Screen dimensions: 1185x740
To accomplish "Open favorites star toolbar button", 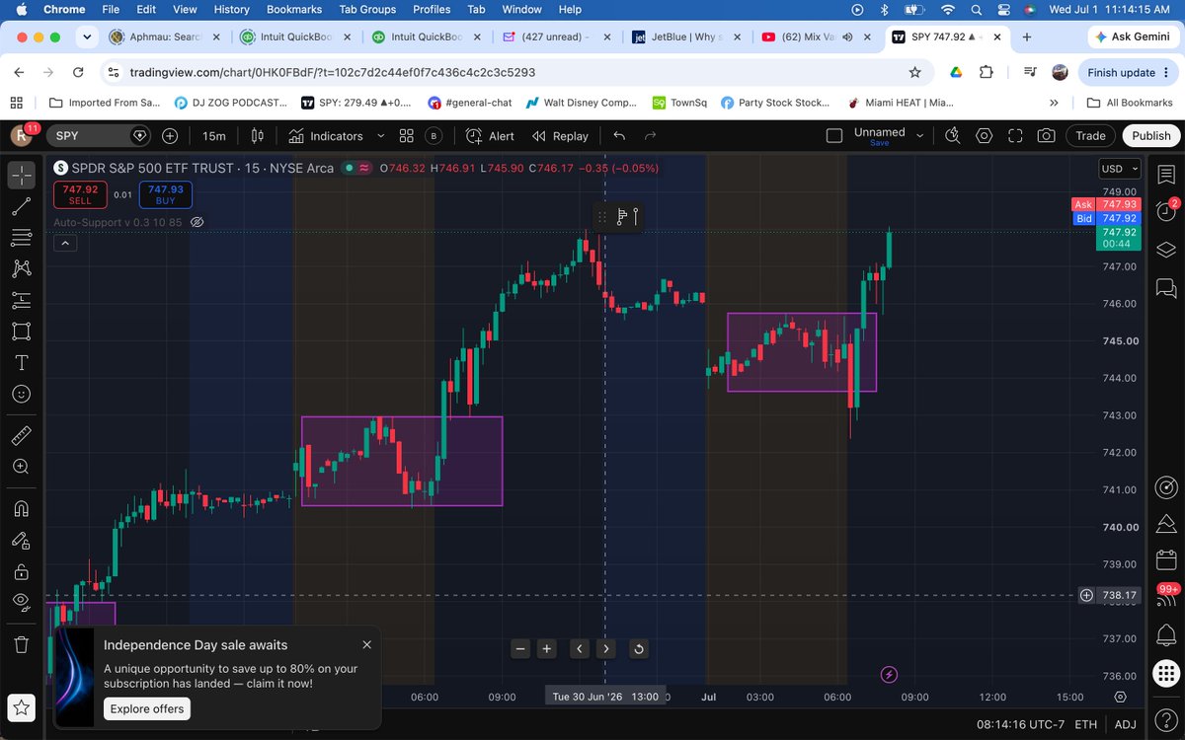I will (x=22, y=706).
